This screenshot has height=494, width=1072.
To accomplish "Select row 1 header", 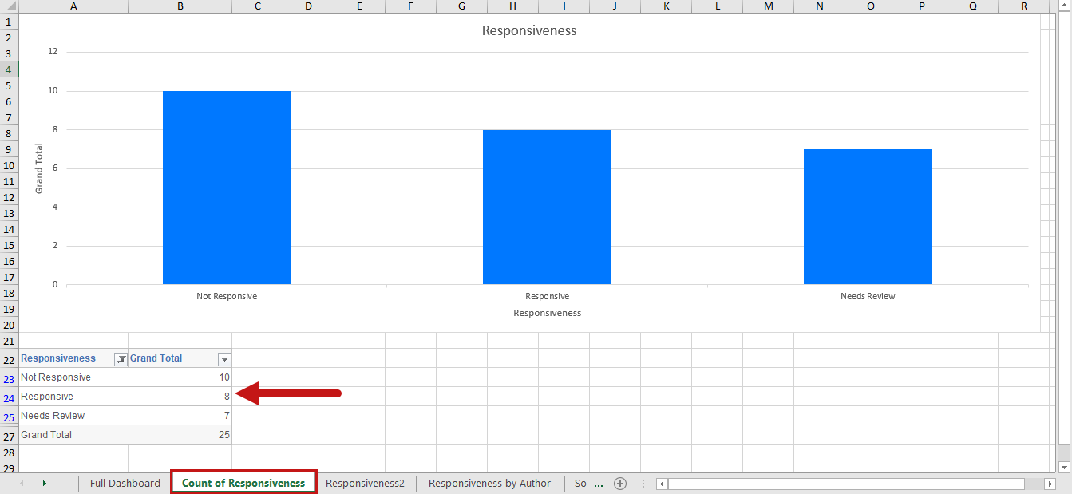I will pyautogui.click(x=9, y=22).
